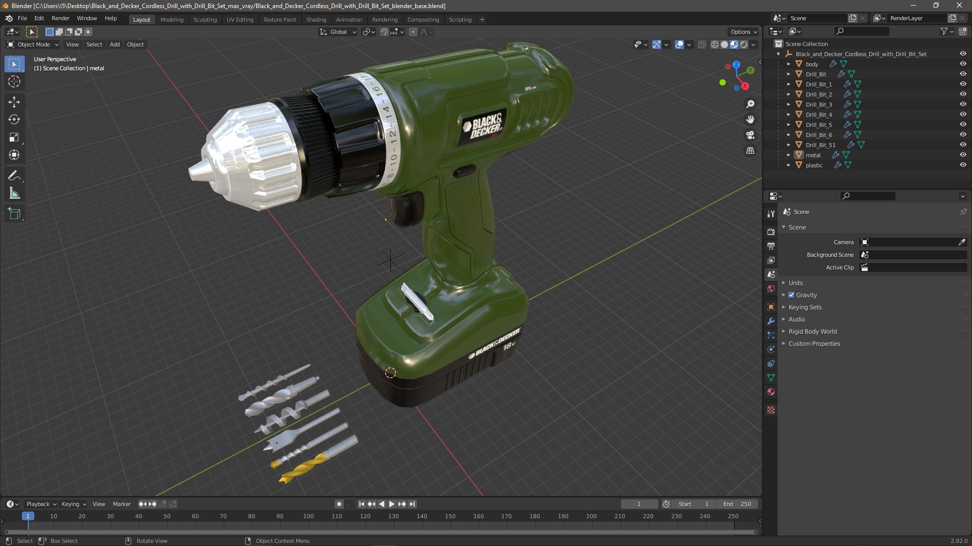Activate the Select Box tool

pos(14,64)
